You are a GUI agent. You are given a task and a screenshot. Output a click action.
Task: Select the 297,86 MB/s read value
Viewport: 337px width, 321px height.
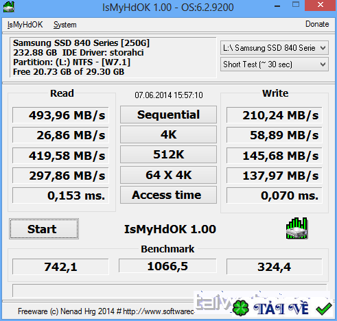[60, 176]
